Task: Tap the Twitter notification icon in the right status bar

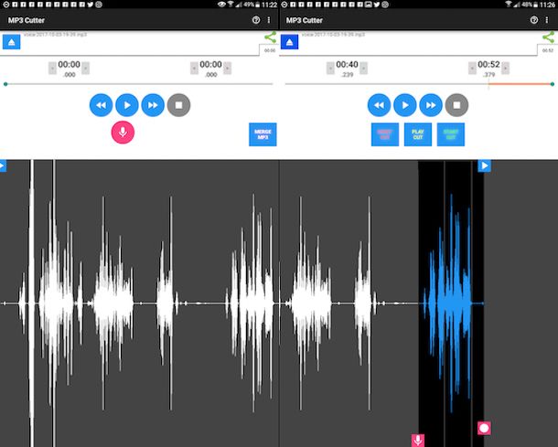Action: coord(377,5)
